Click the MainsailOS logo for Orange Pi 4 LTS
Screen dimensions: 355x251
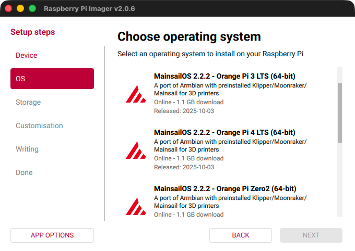point(136,150)
